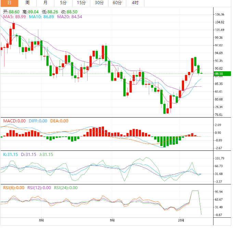Click the 开:88.60 open price value

coord(11,12)
